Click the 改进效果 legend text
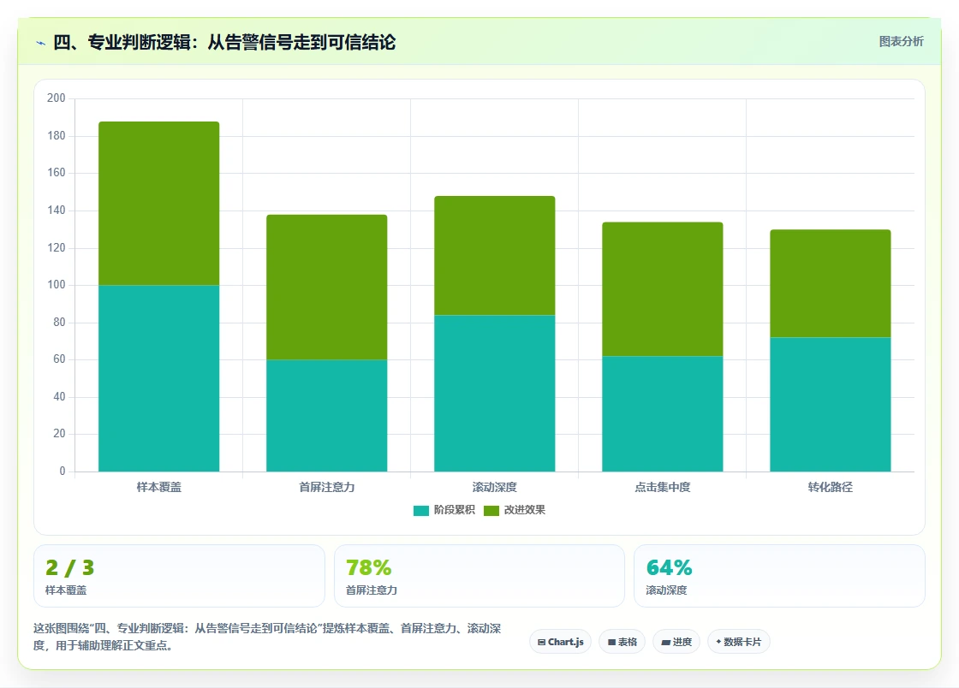This screenshot has width=959, height=688. pyautogui.click(x=525, y=510)
